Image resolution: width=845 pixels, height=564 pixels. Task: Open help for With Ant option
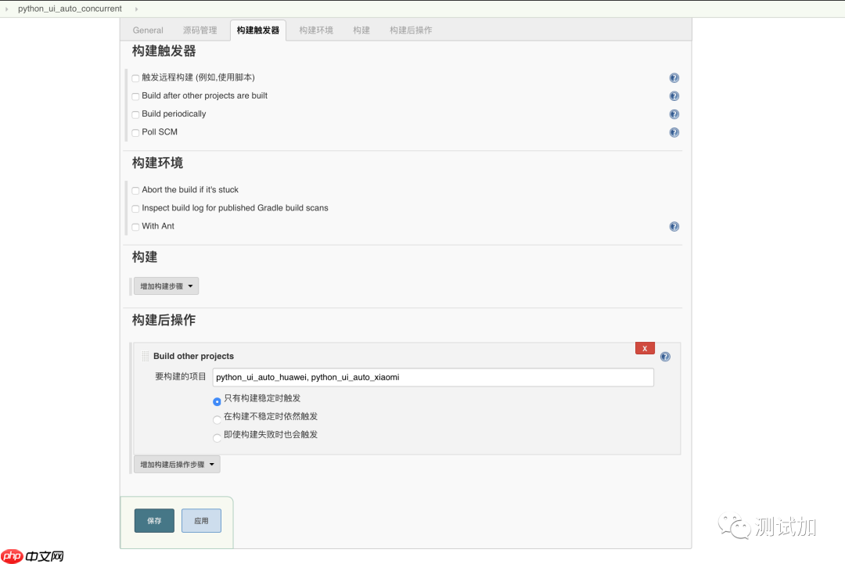pyautogui.click(x=674, y=226)
